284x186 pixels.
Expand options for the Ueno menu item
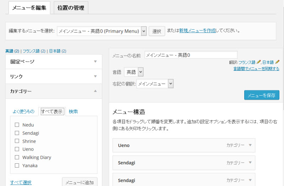pos(250,145)
